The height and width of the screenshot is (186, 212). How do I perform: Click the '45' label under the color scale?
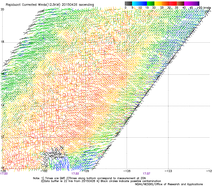tap(191, 8)
